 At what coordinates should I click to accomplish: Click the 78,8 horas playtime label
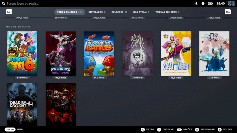[137, 78]
